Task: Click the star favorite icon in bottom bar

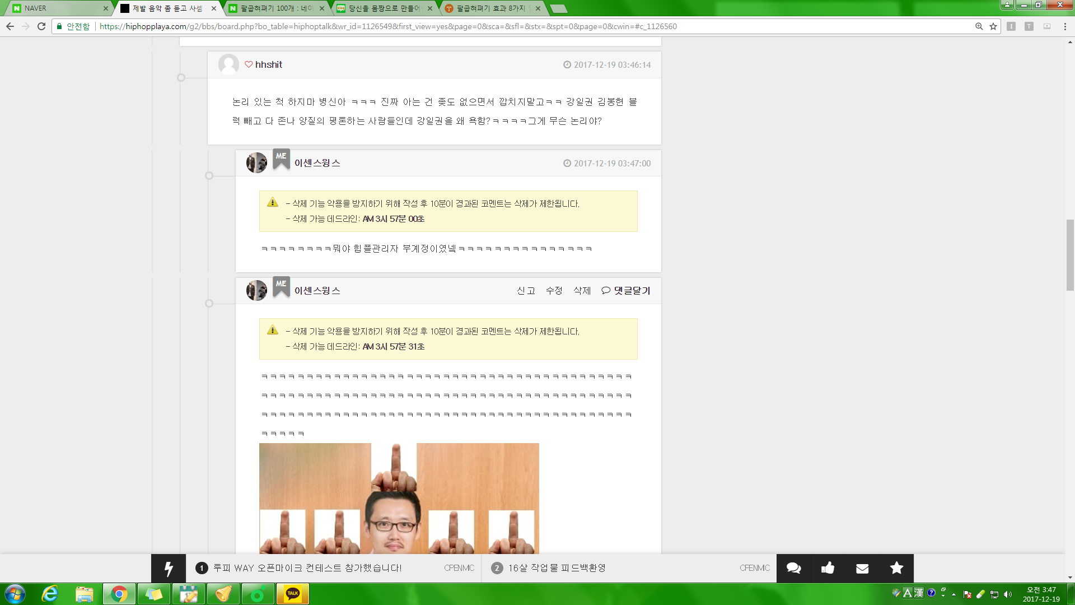Action: pos(896,568)
